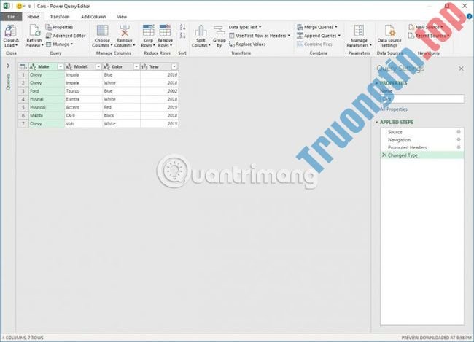
Task: Open the Advanced Editor
Action: pyautogui.click(x=66, y=36)
